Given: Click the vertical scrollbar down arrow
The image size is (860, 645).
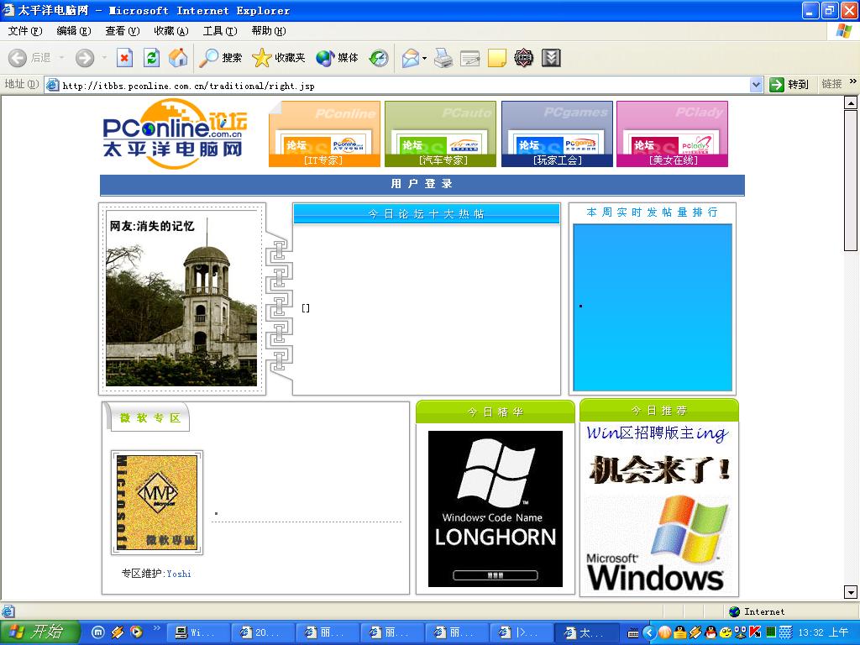Looking at the screenshot, I should pyautogui.click(x=850, y=592).
